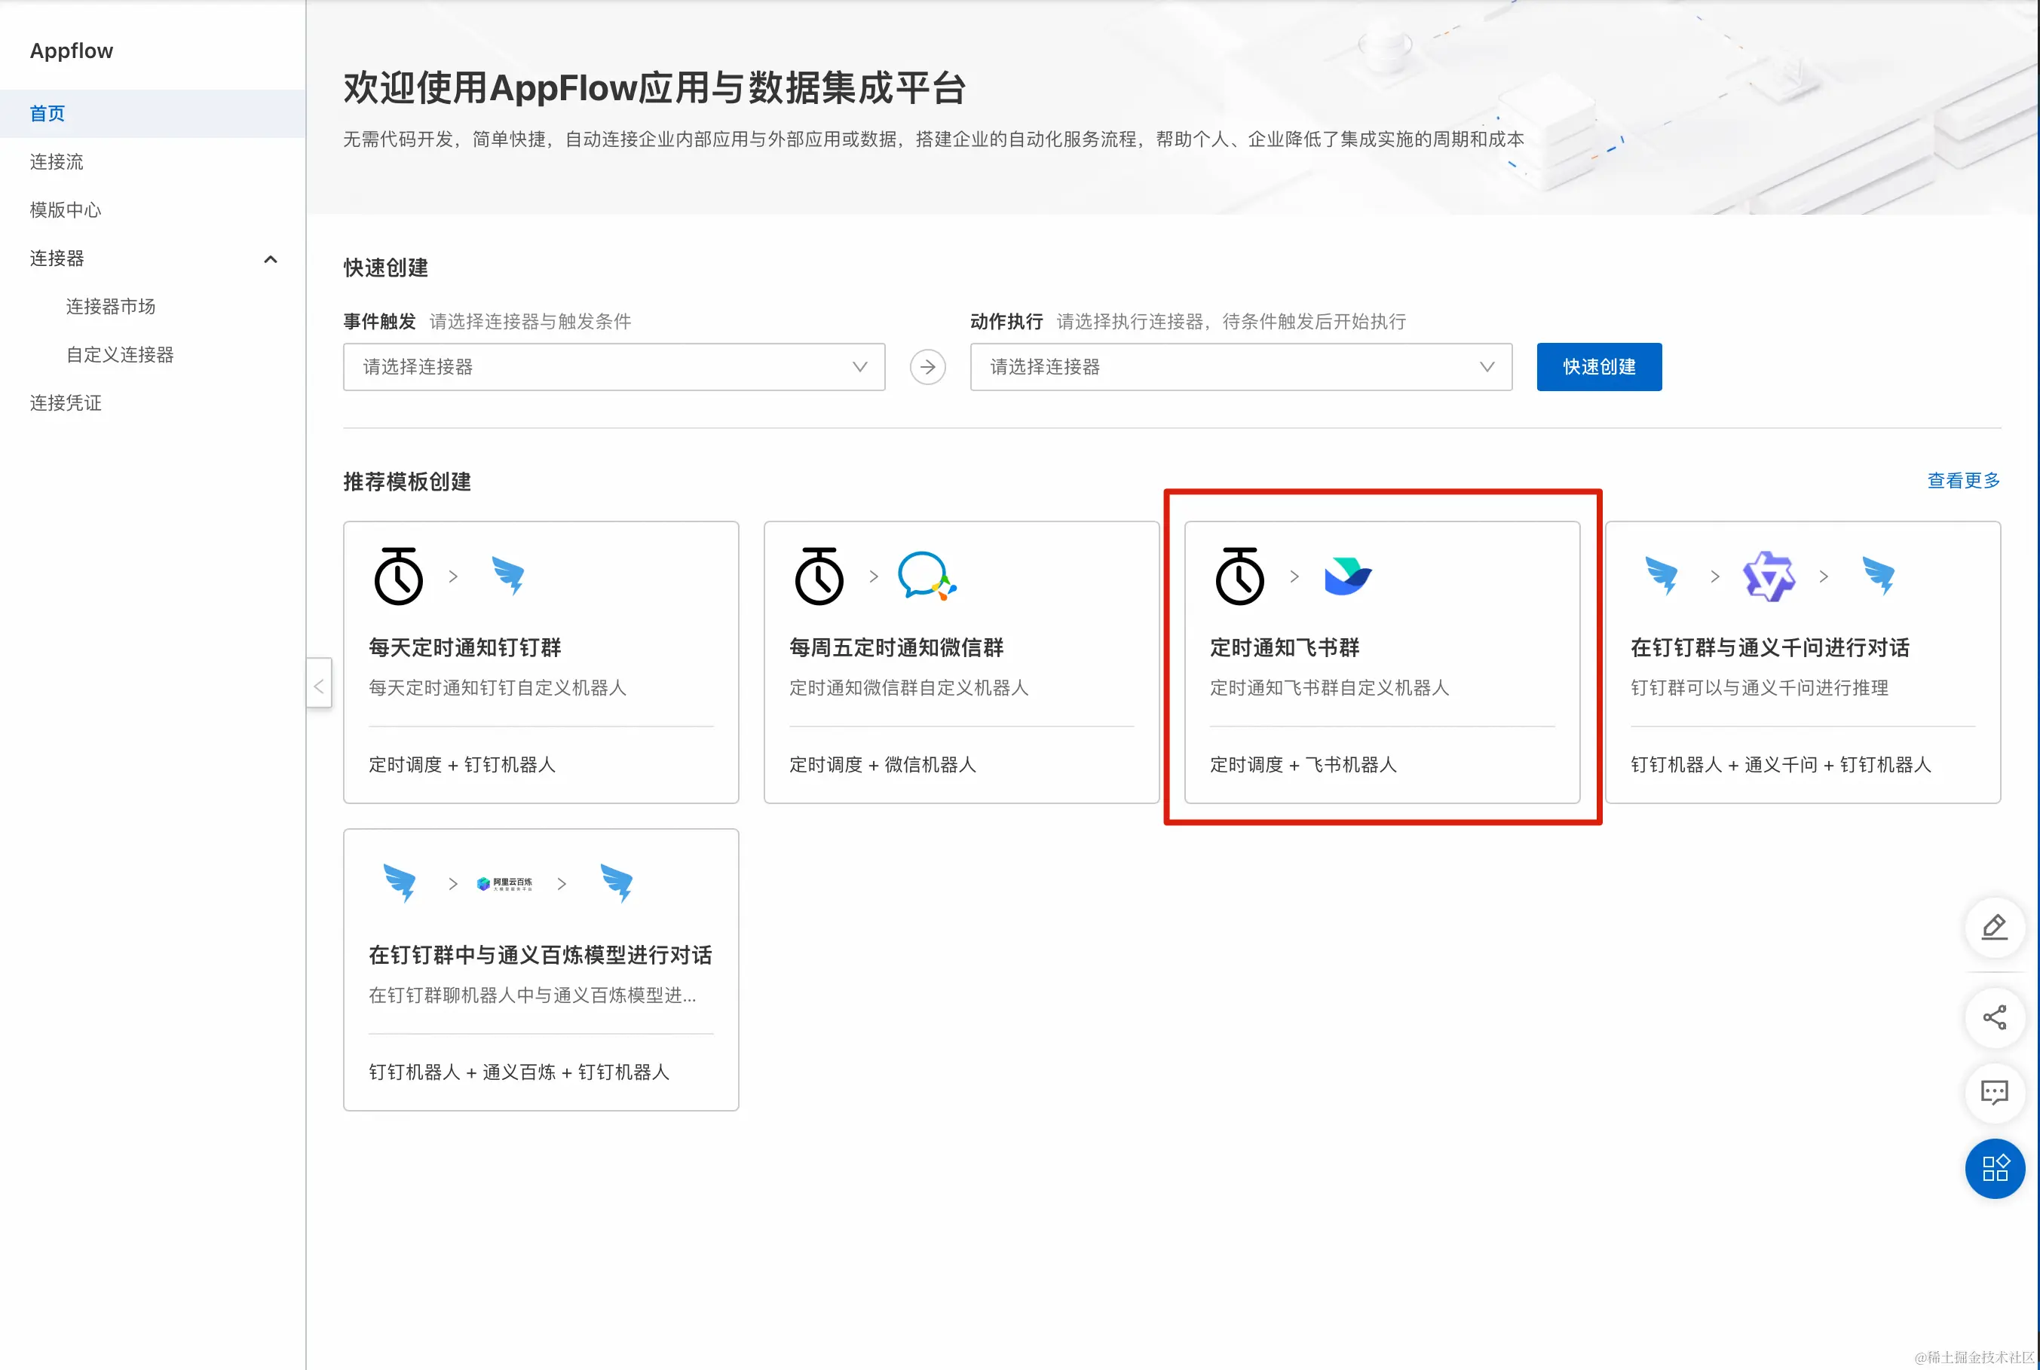Click the timer icon in the DingTalk daily card
This screenshot has height=1370, width=2040.
pos(399,576)
